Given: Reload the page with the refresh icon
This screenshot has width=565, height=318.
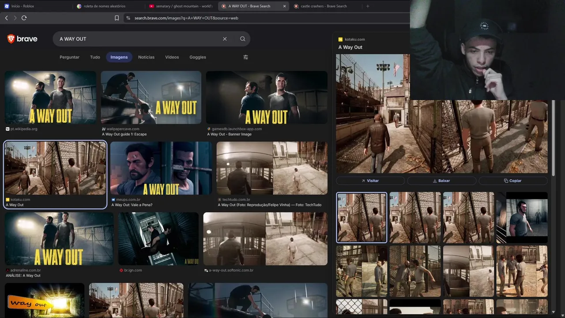Looking at the screenshot, I should [x=24, y=18].
